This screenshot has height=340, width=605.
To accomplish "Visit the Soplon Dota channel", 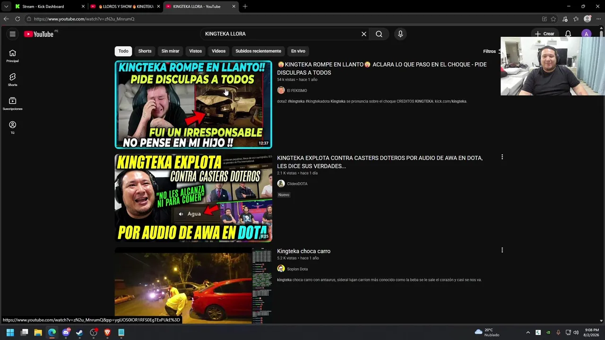I will tap(297, 269).
